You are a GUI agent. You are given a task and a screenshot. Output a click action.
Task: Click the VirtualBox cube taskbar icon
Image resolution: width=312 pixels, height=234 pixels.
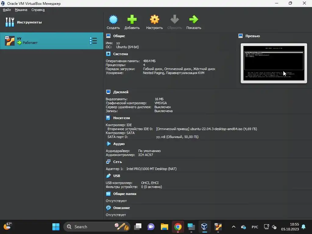coord(204,227)
